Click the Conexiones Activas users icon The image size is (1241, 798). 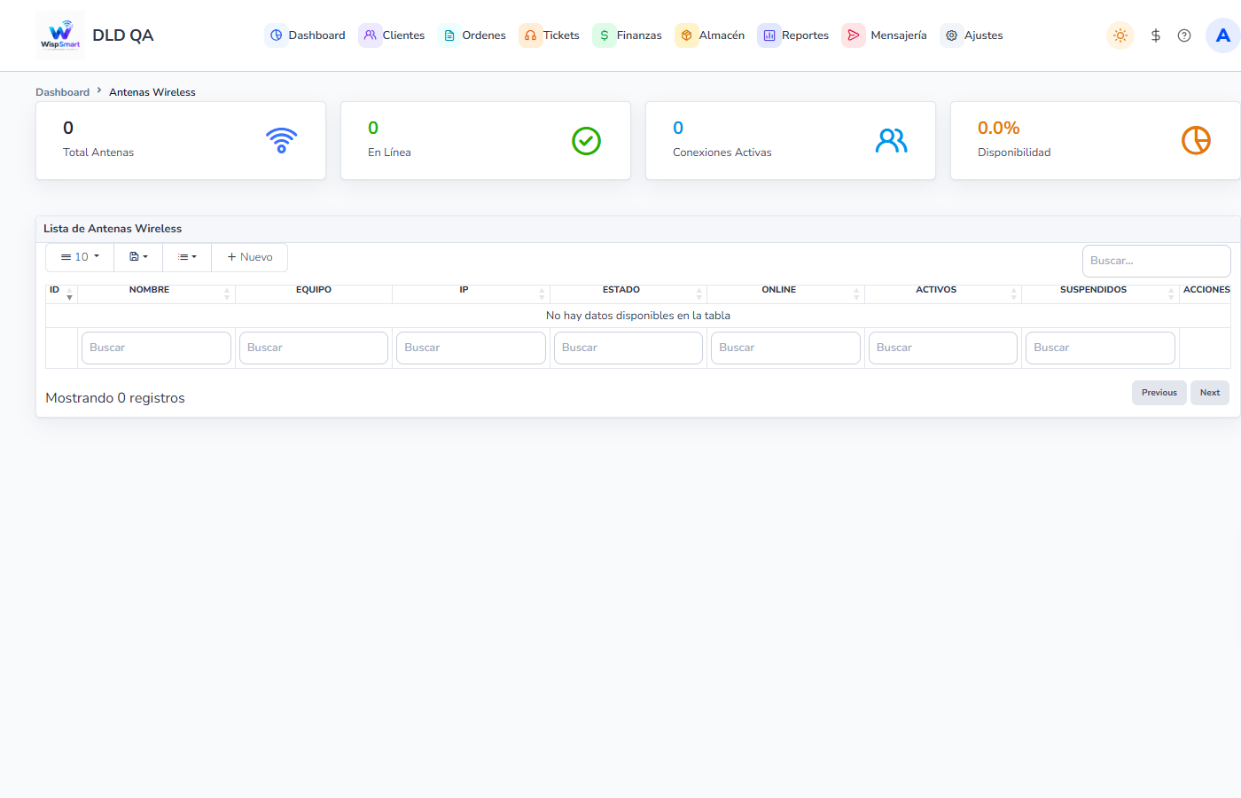point(891,140)
